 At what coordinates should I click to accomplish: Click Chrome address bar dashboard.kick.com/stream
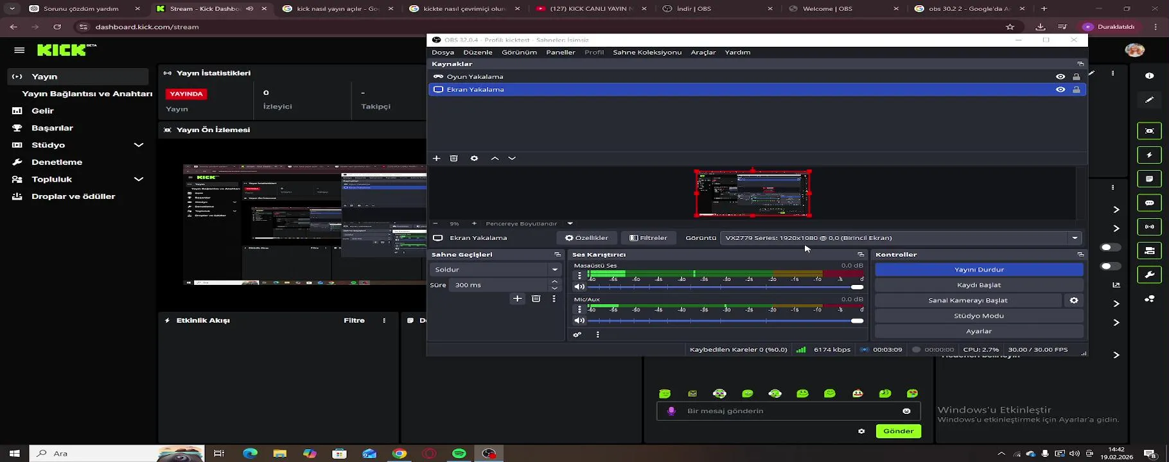[147, 27]
